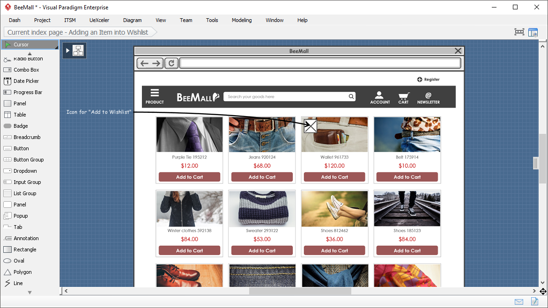
Task: Click the wireframe browser address bar
Action: 320,63
